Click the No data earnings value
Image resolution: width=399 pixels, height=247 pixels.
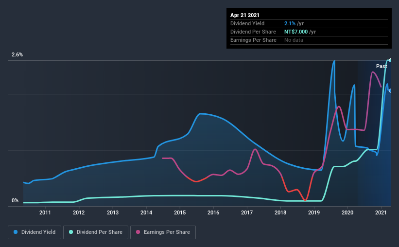pyautogui.click(x=294, y=40)
